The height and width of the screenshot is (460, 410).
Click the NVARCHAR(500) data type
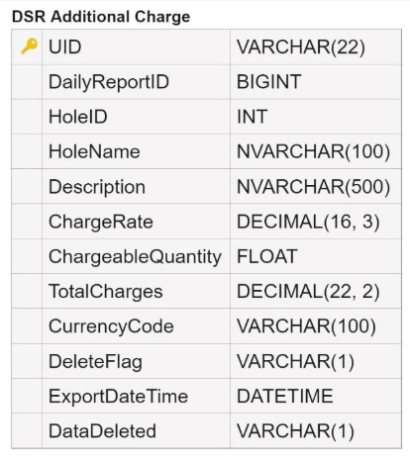[313, 187]
